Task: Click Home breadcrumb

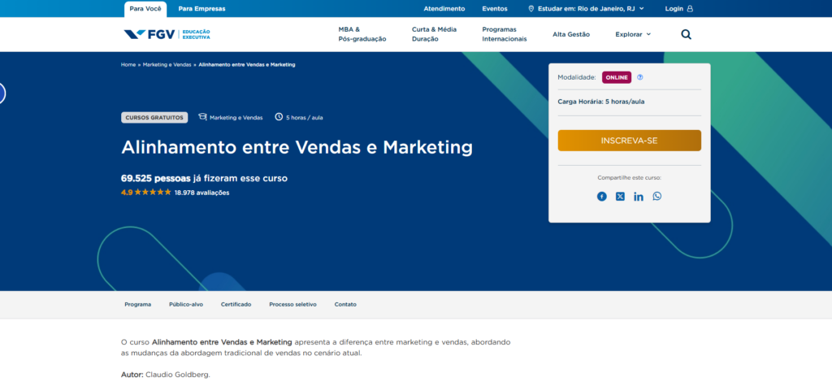Action: (x=128, y=65)
